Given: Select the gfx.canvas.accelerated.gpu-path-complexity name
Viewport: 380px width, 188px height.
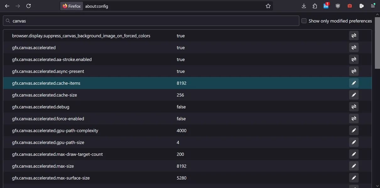Looking at the screenshot, I should (x=55, y=130).
